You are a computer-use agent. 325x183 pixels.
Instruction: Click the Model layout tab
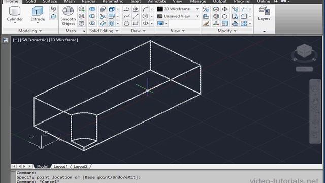[x=42, y=166]
